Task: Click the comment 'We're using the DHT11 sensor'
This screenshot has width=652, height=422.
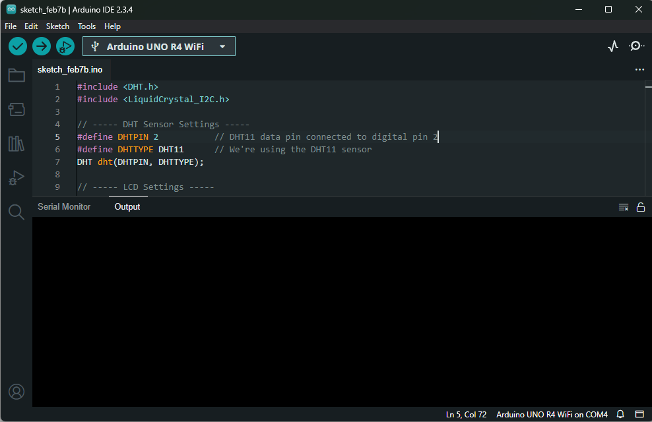Action: pyautogui.click(x=293, y=149)
